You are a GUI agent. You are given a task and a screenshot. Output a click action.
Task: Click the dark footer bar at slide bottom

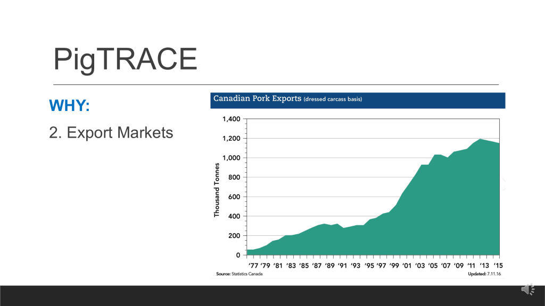pyautogui.click(x=266, y=295)
